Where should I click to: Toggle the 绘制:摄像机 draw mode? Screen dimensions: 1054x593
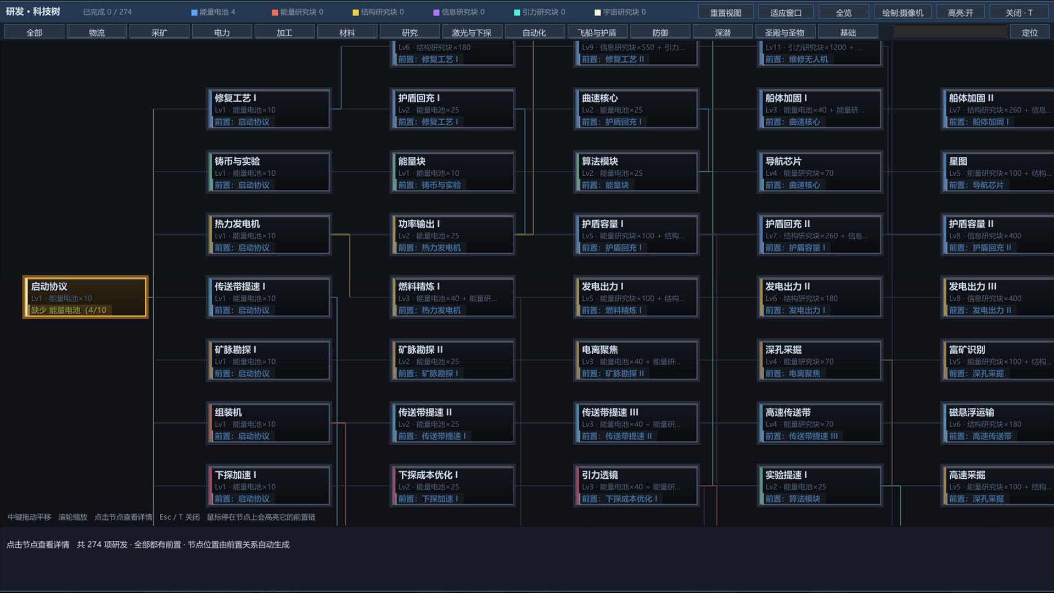[x=902, y=12]
